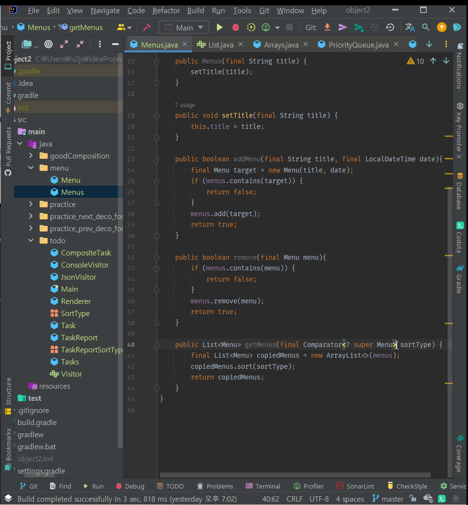Open the Navigate menu
Screen dimensions: 468x505
(x=105, y=10)
